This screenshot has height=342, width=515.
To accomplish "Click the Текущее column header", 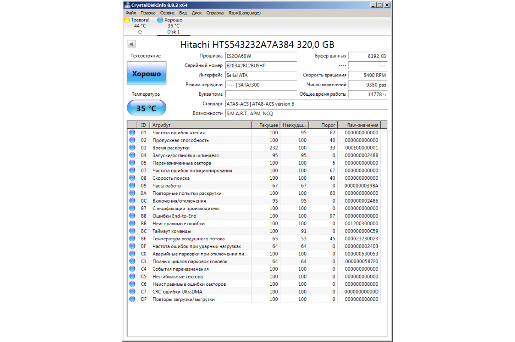I will click(266, 125).
